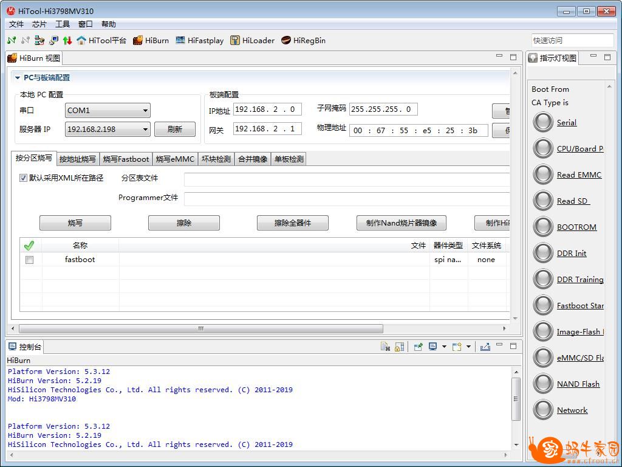622x467 pixels.
Task: Click the NAND Flash link
Action: pyautogui.click(x=578, y=384)
